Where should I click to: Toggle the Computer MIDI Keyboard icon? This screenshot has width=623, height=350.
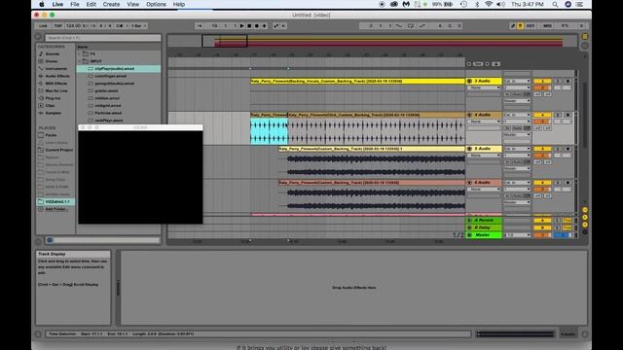(x=520, y=26)
